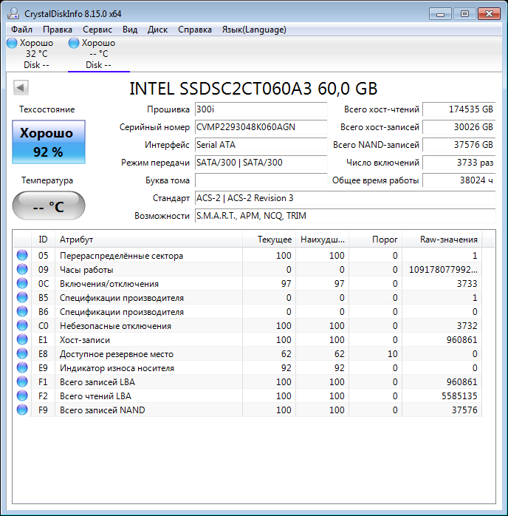Open the Правка menu
This screenshot has height=516, width=508.
click(x=58, y=30)
